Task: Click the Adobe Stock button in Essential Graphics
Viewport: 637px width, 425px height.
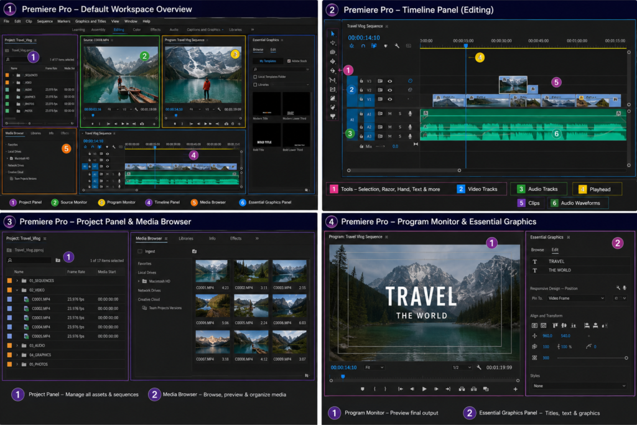Action: click(x=297, y=61)
